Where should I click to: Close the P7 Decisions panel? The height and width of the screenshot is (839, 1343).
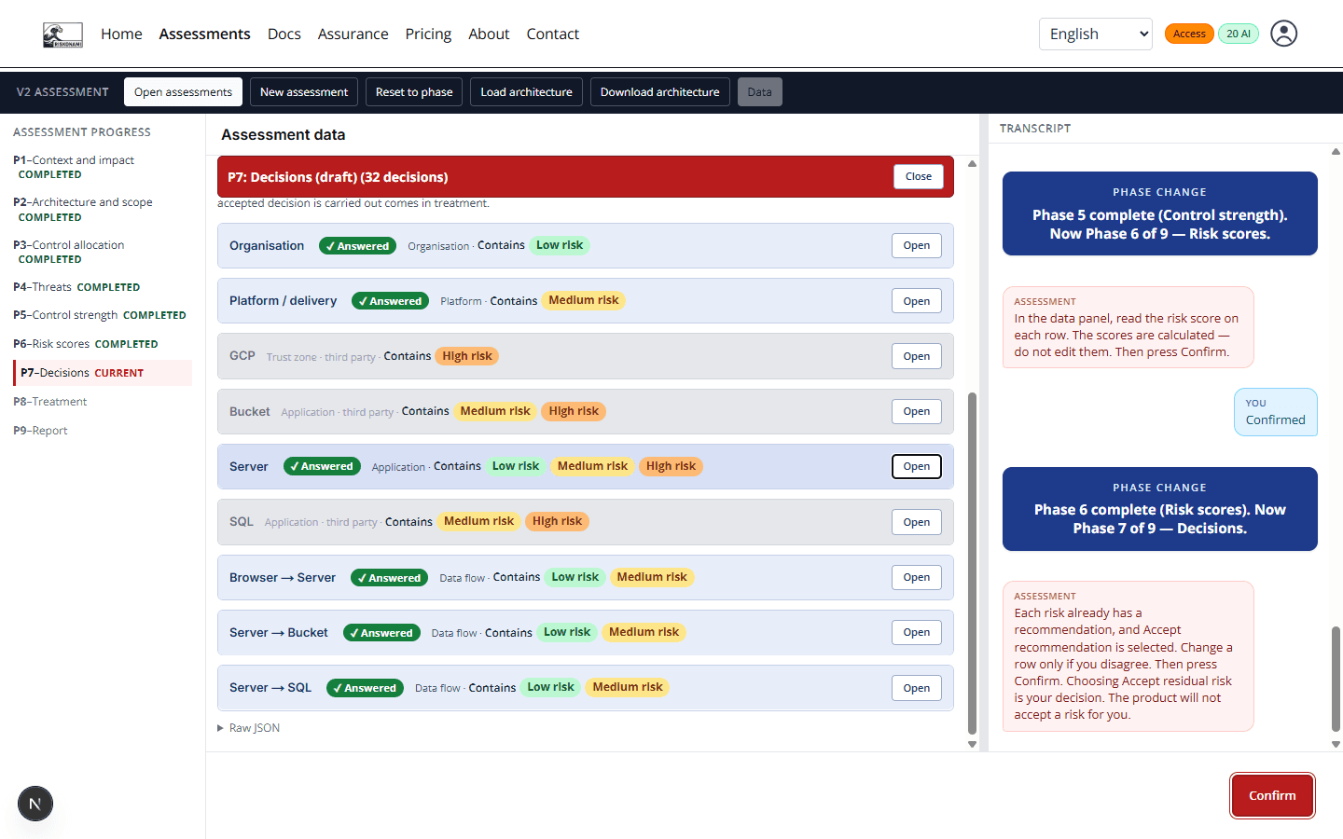(x=919, y=176)
